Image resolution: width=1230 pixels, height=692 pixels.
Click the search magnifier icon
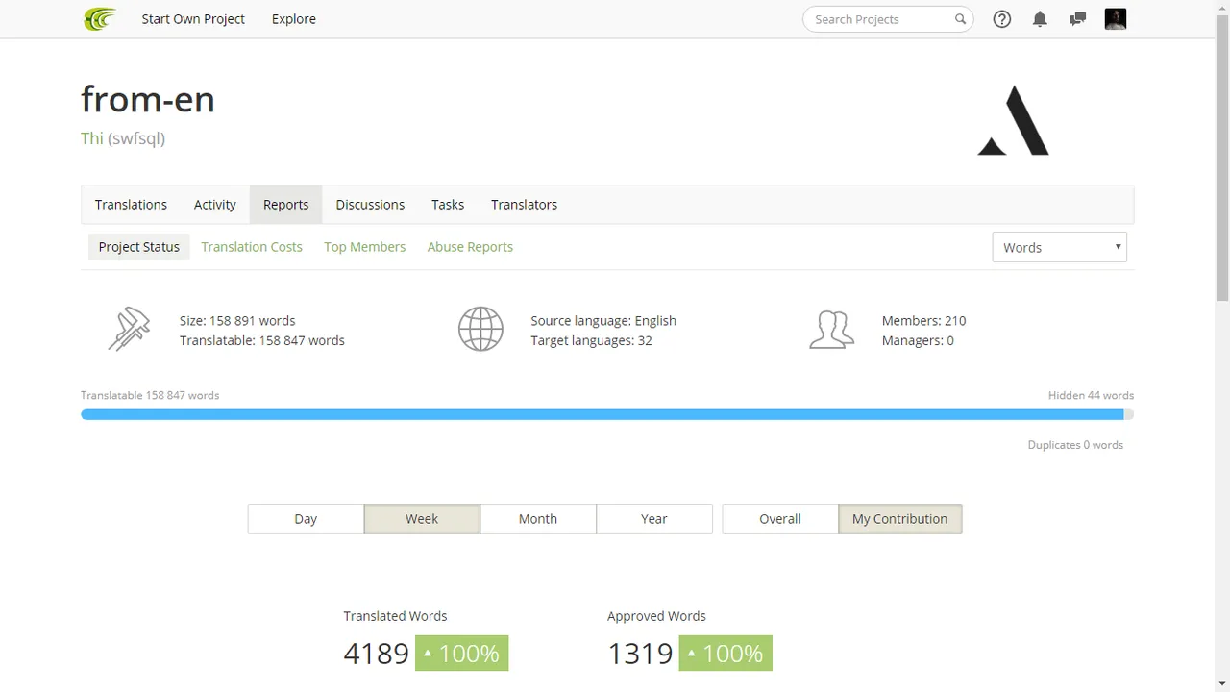coord(960,19)
